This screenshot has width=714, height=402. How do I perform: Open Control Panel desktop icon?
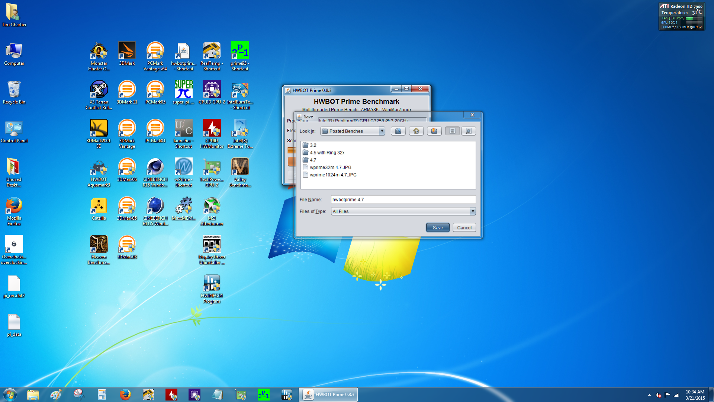[14, 131]
